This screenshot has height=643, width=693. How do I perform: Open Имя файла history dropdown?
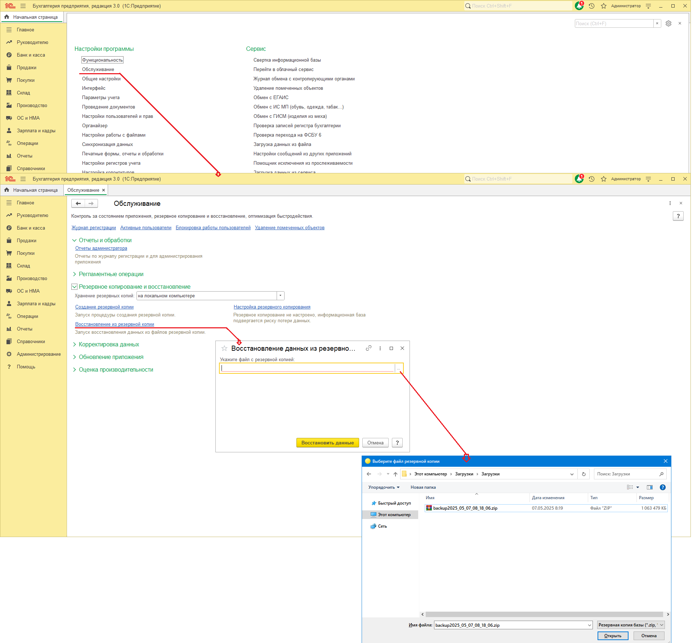point(589,625)
